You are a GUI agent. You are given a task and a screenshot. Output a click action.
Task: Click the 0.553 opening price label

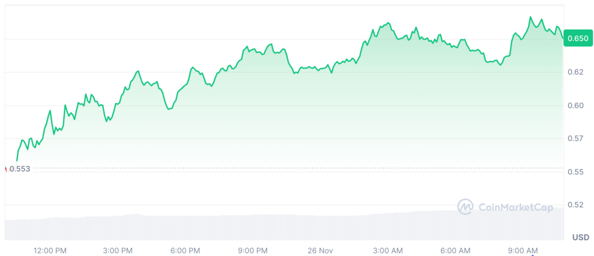click(20, 169)
